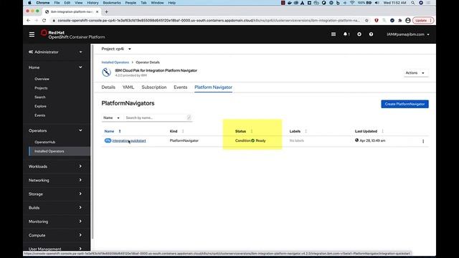Close the current browser tab

point(98,11)
